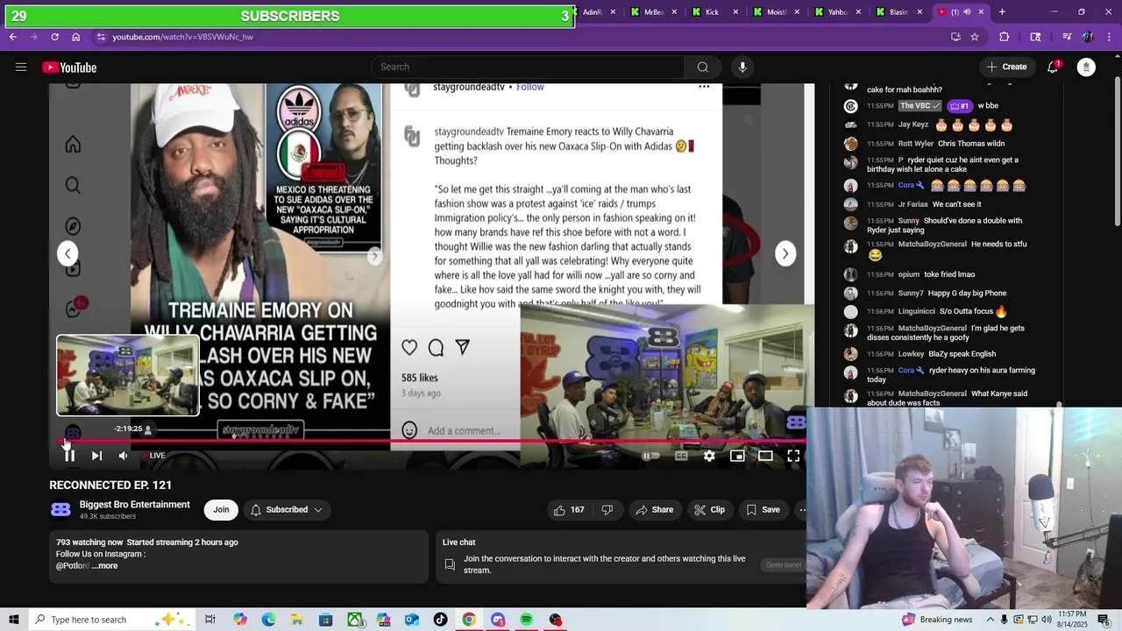This screenshot has width=1122, height=631.
Task: Open player settings gear
Action: pyautogui.click(x=709, y=456)
